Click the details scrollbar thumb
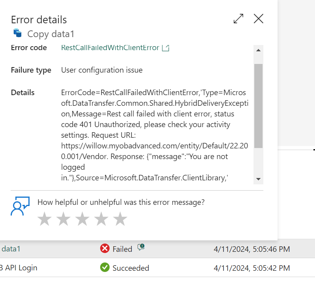This screenshot has width=315, height=283. [x=258, y=106]
